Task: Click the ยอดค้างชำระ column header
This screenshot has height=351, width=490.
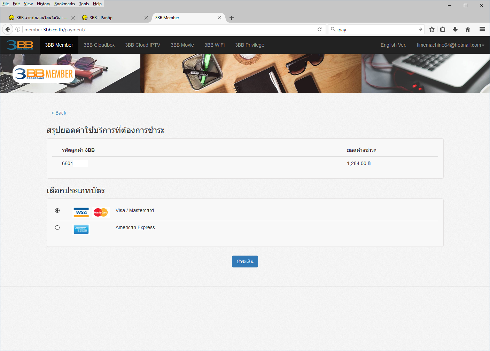Action: [x=361, y=150]
